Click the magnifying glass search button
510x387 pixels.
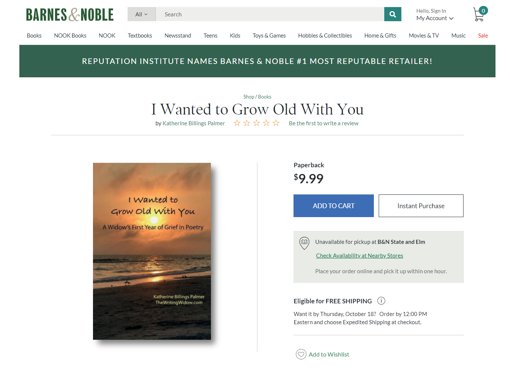tap(392, 14)
